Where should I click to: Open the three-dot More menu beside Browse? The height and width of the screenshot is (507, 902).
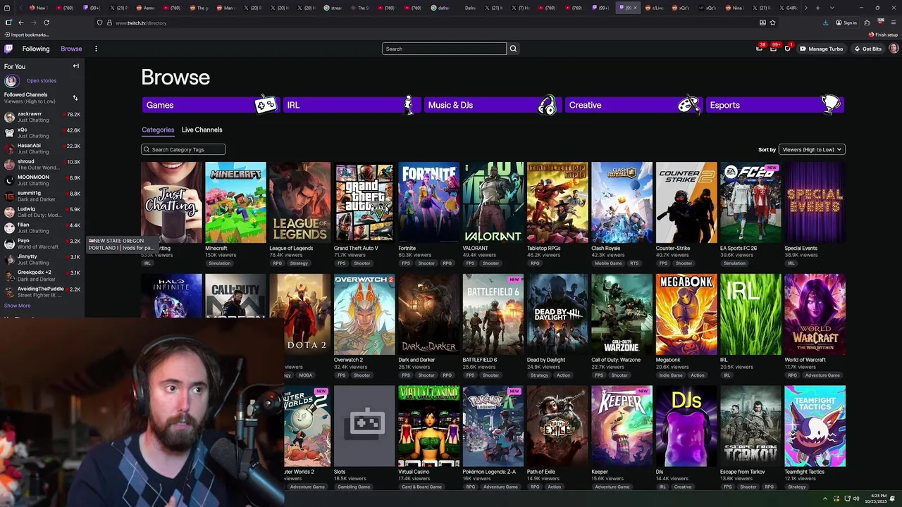tap(96, 49)
